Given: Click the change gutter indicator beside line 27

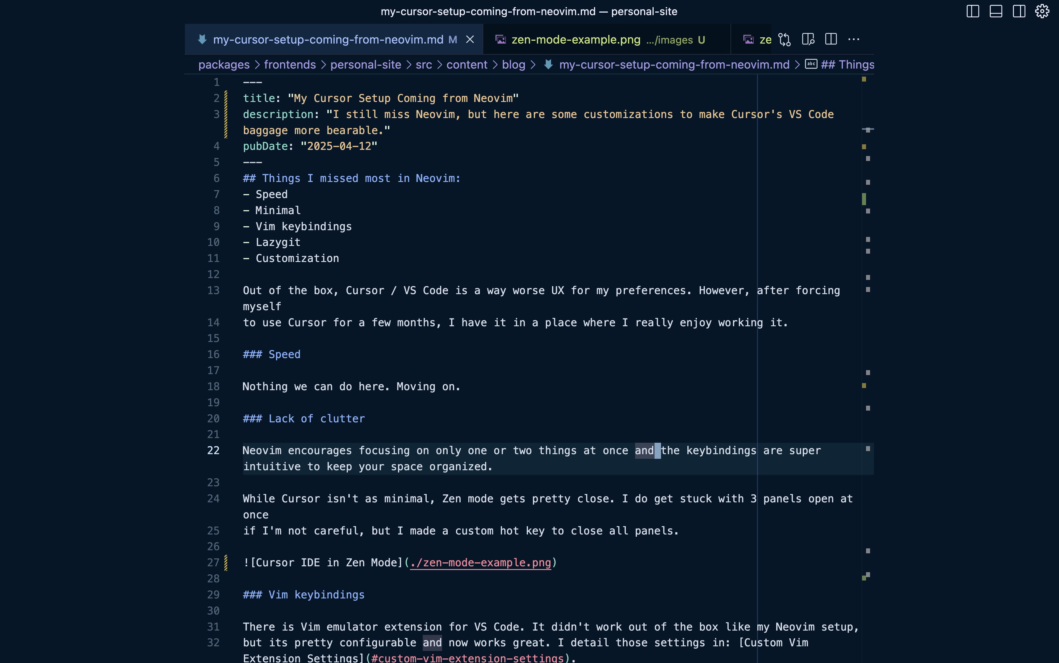Looking at the screenshot, I should [226, 563].
